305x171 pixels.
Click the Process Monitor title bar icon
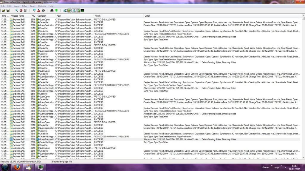[x=2, y=2]
